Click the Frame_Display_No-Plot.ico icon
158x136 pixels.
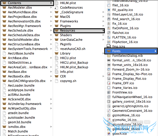pyautogui.click(x=109, y=74)
